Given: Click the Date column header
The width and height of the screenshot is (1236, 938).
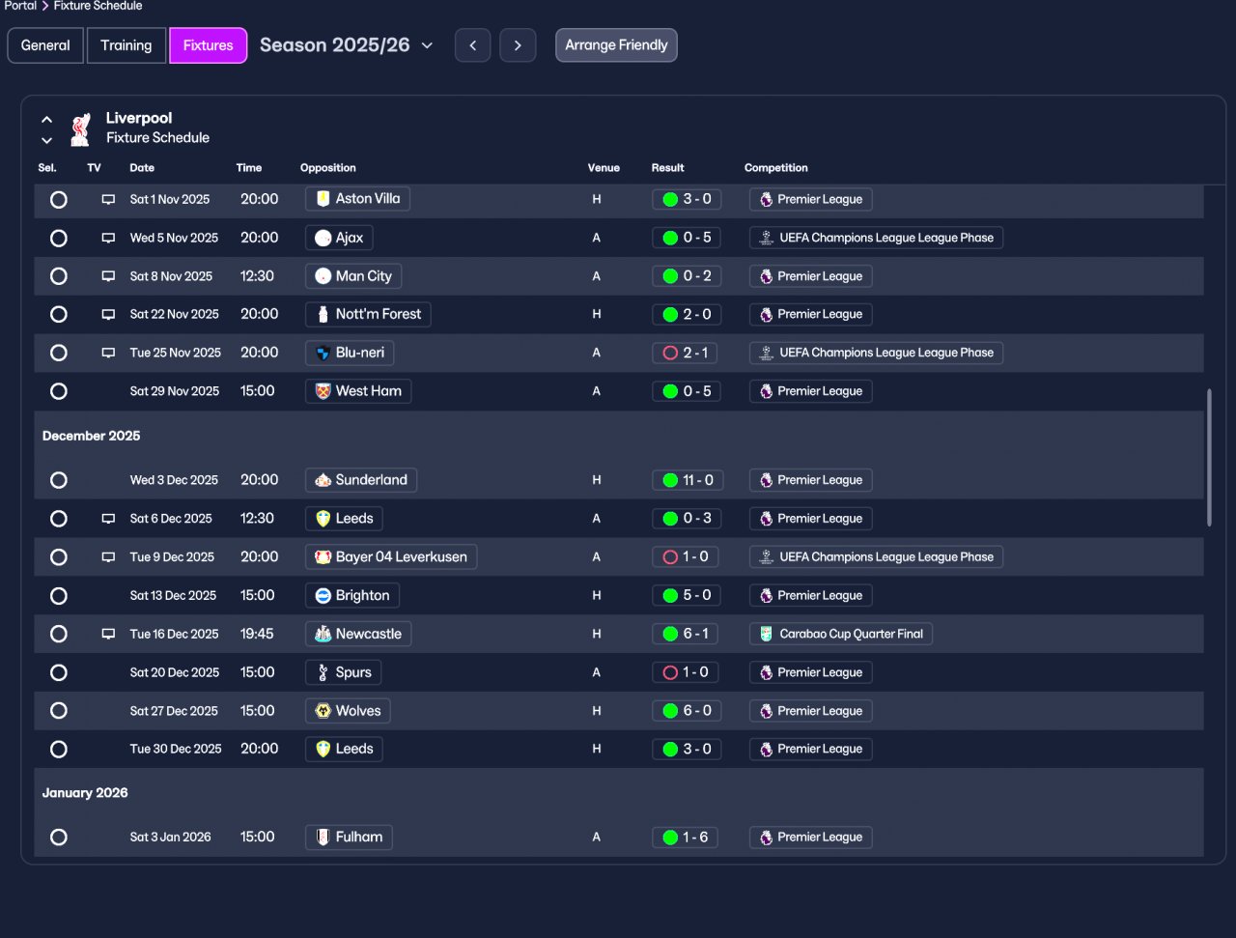Looking at the screenshot, I should (x=142, y=168).
